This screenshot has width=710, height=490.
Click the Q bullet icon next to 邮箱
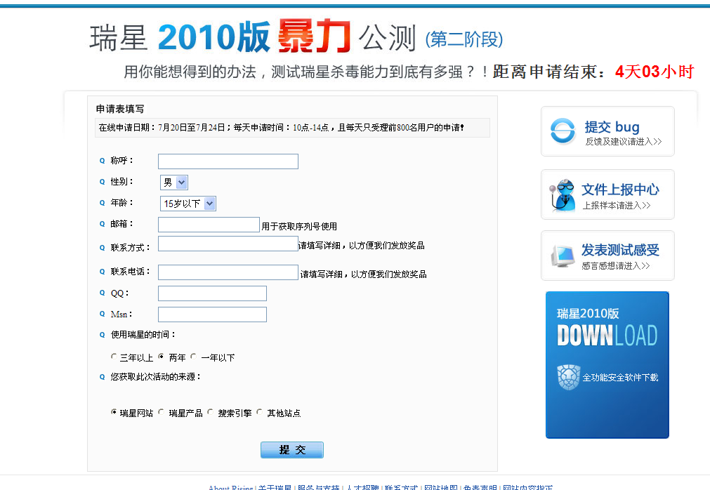click(102, 224)
